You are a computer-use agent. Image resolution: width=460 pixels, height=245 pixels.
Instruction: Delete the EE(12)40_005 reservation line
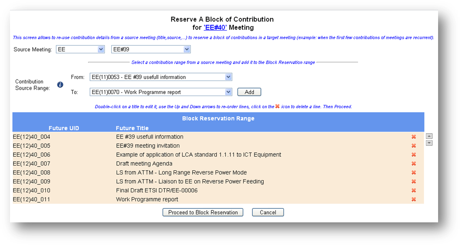(414, 146)
